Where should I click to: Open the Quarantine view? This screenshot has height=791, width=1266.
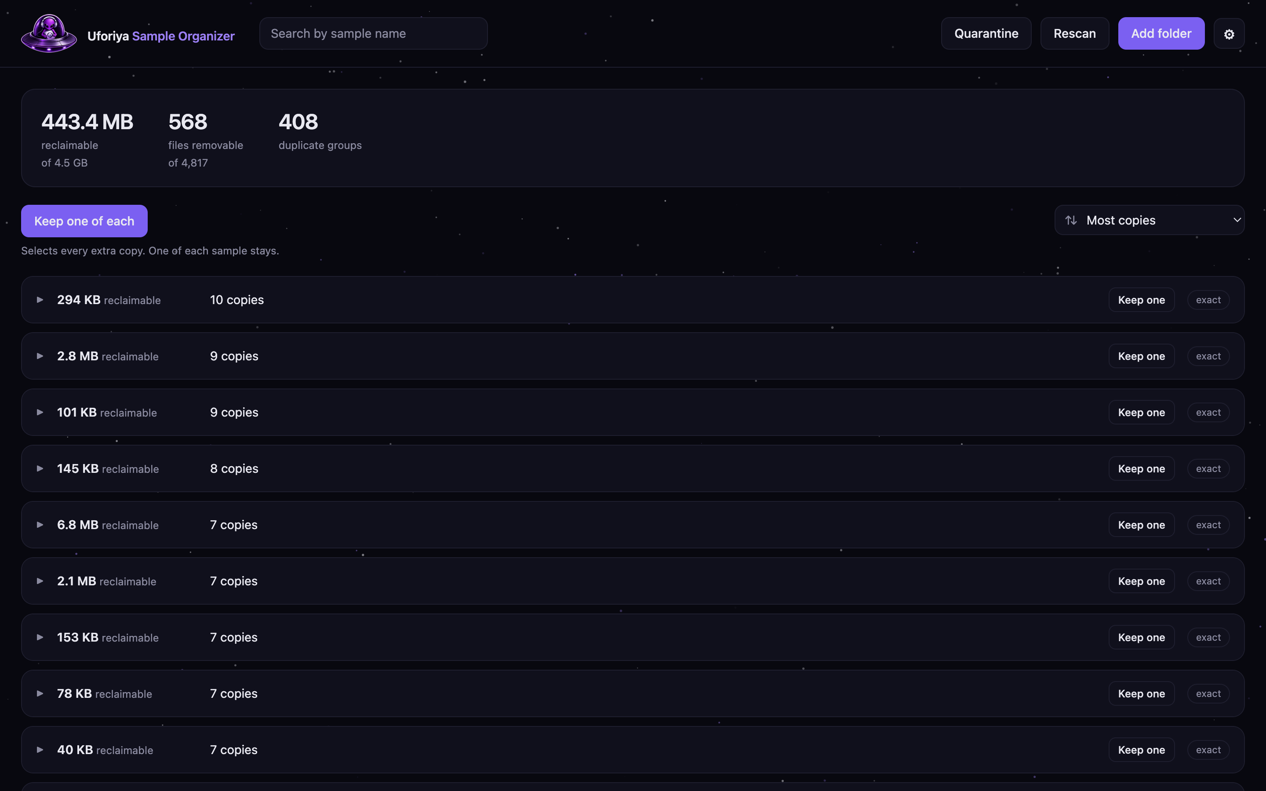(x=986, y=33)
